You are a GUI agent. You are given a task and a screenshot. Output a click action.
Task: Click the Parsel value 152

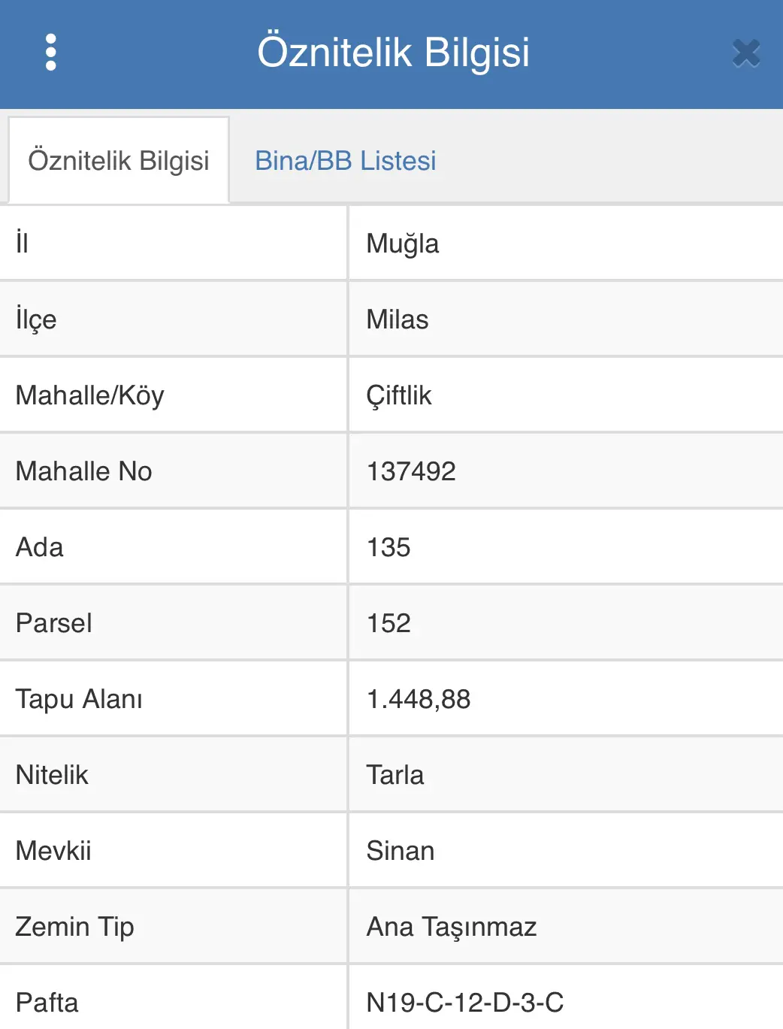[x=388, y=623]
